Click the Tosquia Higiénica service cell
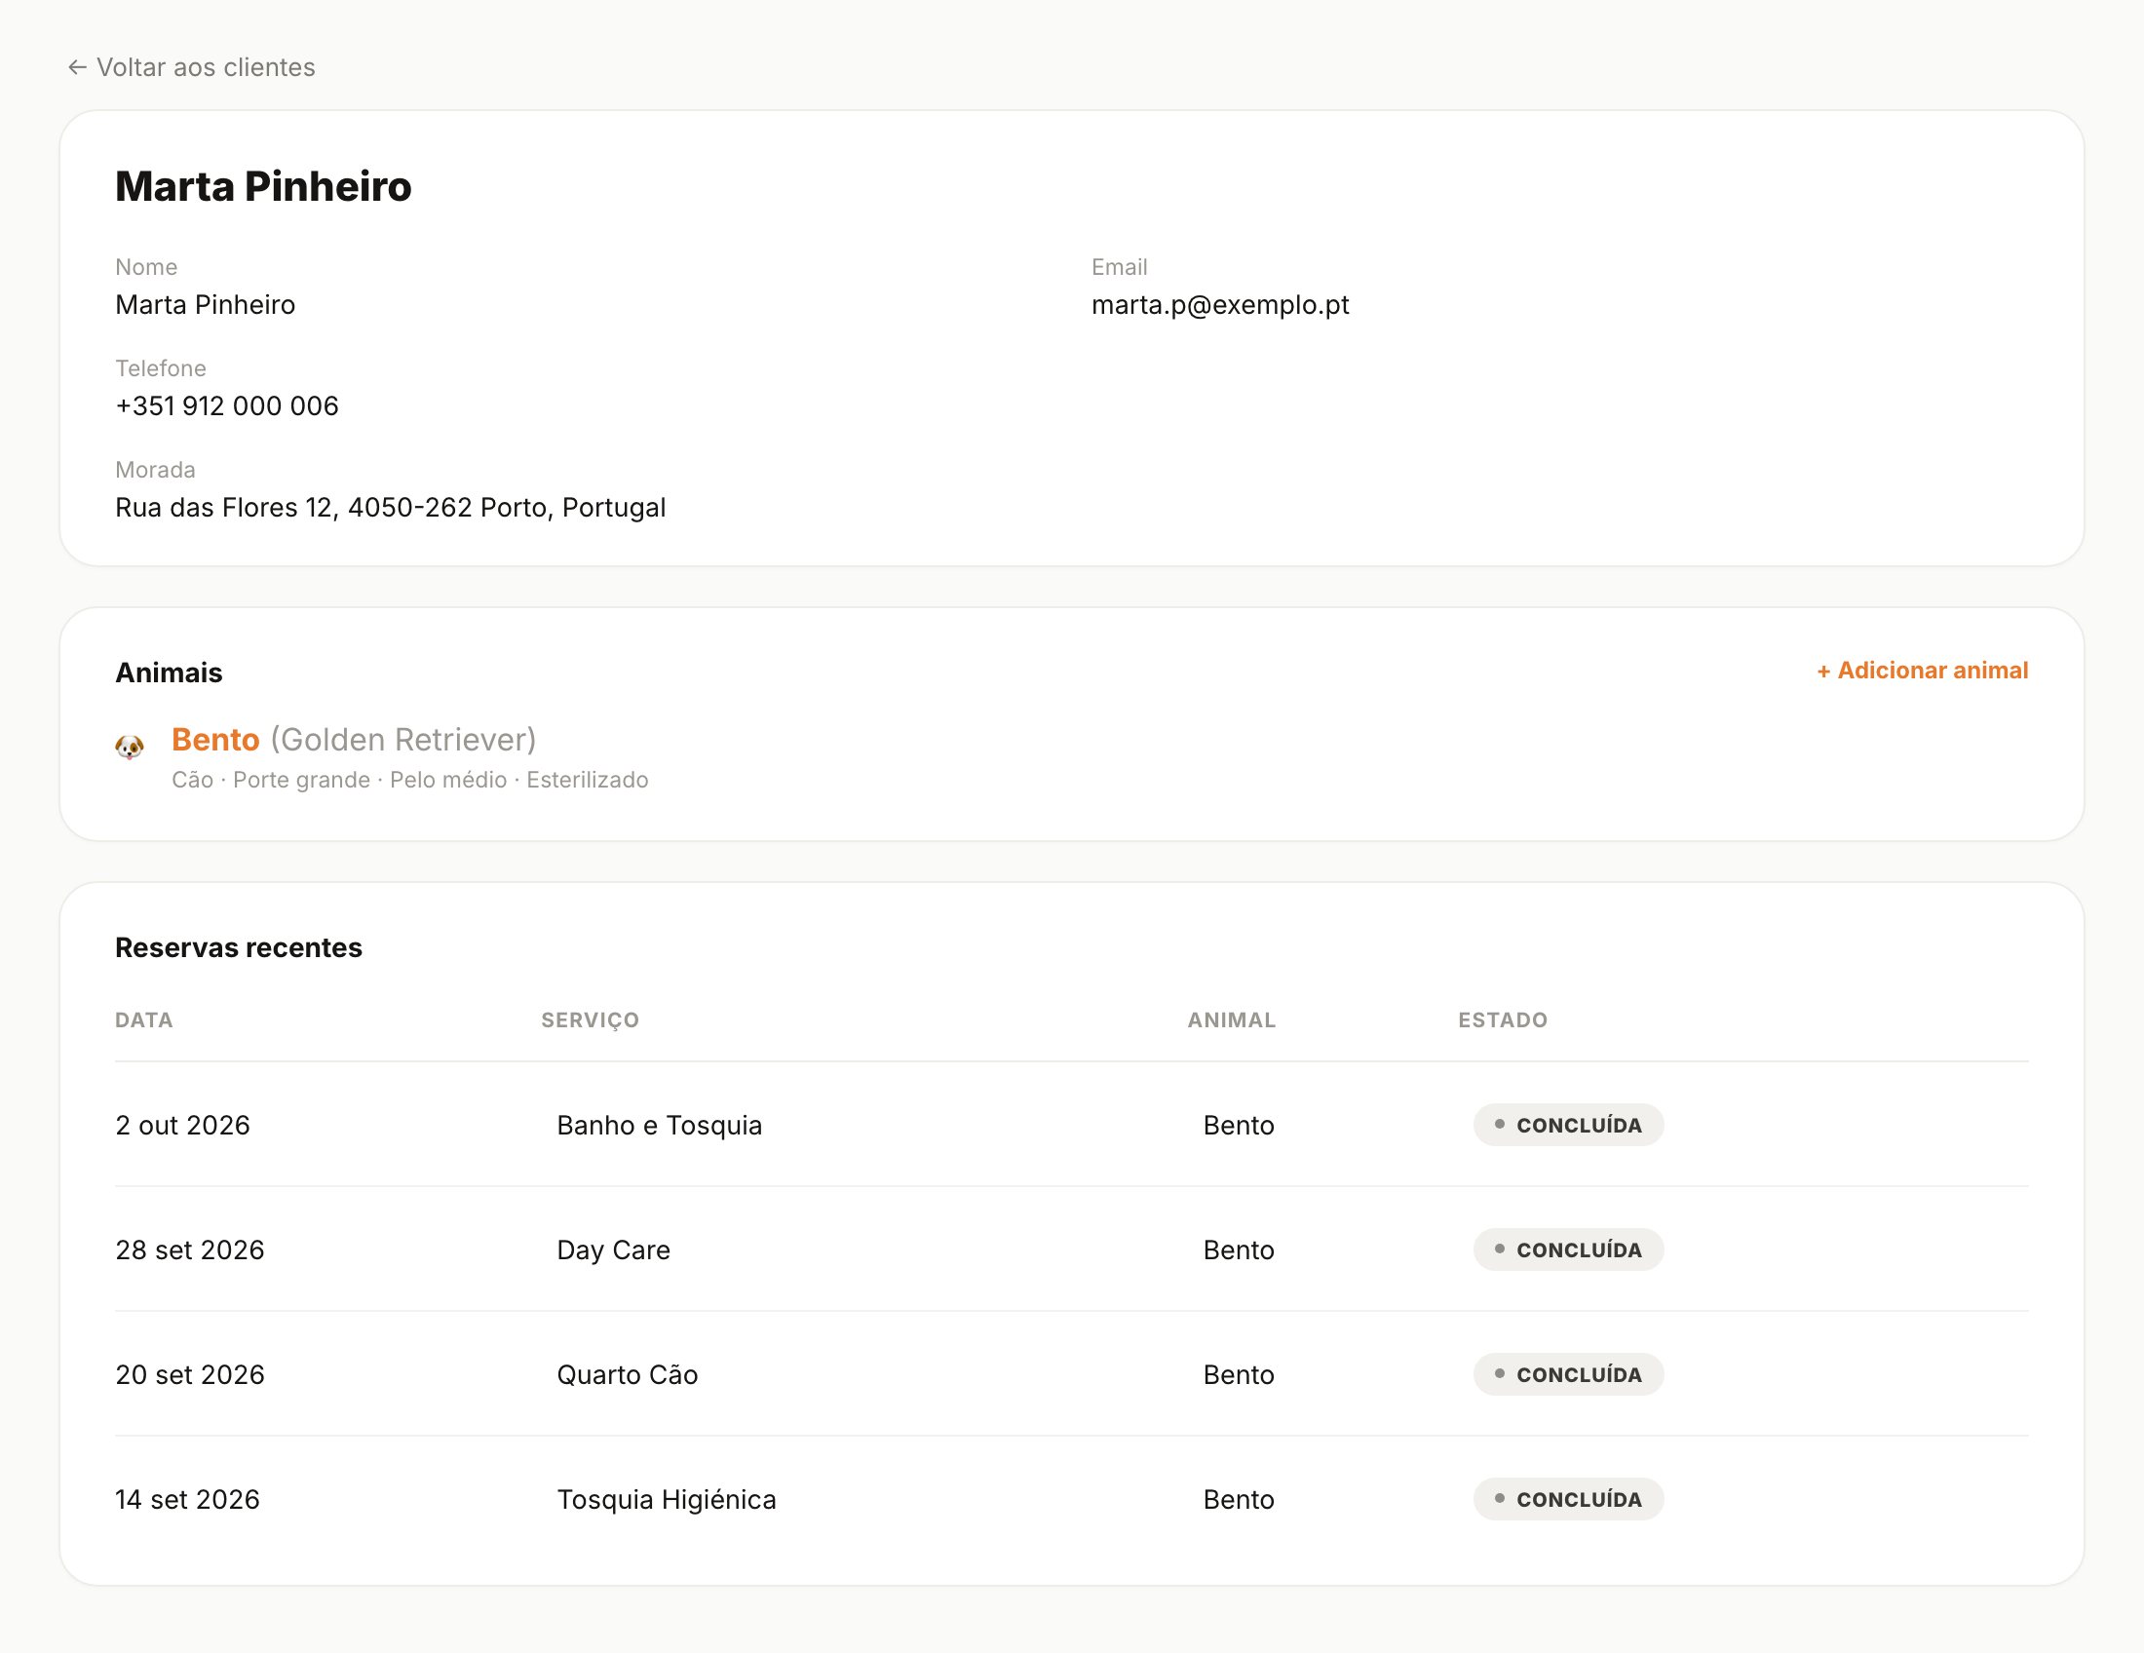 [667, 1499]
